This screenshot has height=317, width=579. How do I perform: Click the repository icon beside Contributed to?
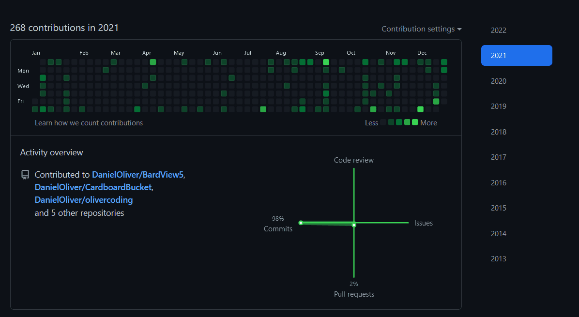point(25,175)
